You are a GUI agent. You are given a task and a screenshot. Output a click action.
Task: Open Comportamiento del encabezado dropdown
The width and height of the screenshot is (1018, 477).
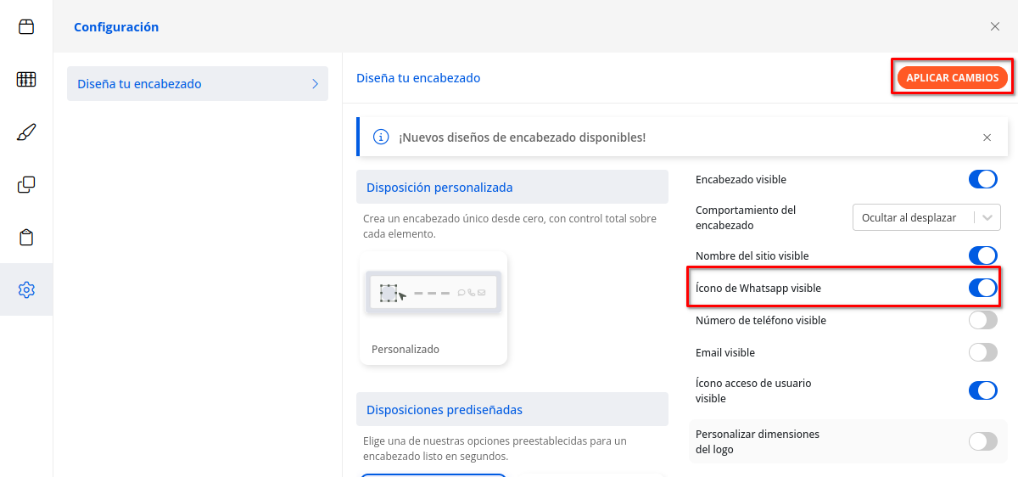coord(926,217)
